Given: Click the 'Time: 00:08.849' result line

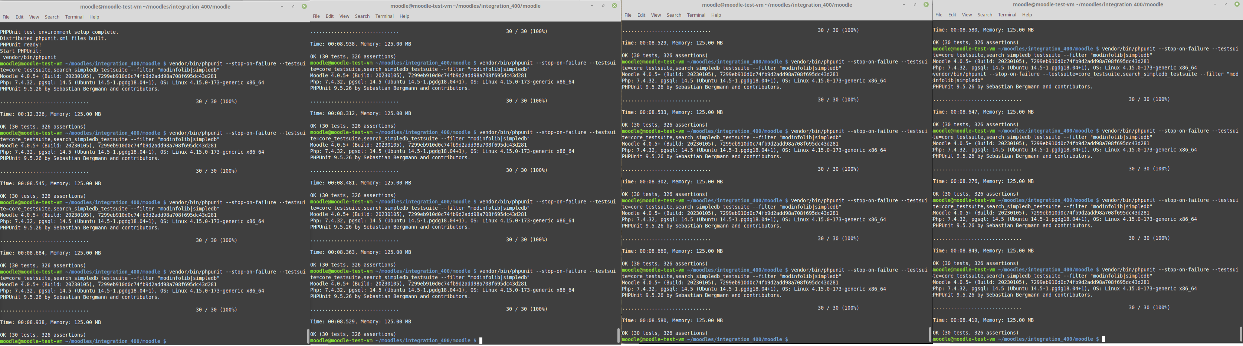Looking at the screenshot, I should point(983,251).
